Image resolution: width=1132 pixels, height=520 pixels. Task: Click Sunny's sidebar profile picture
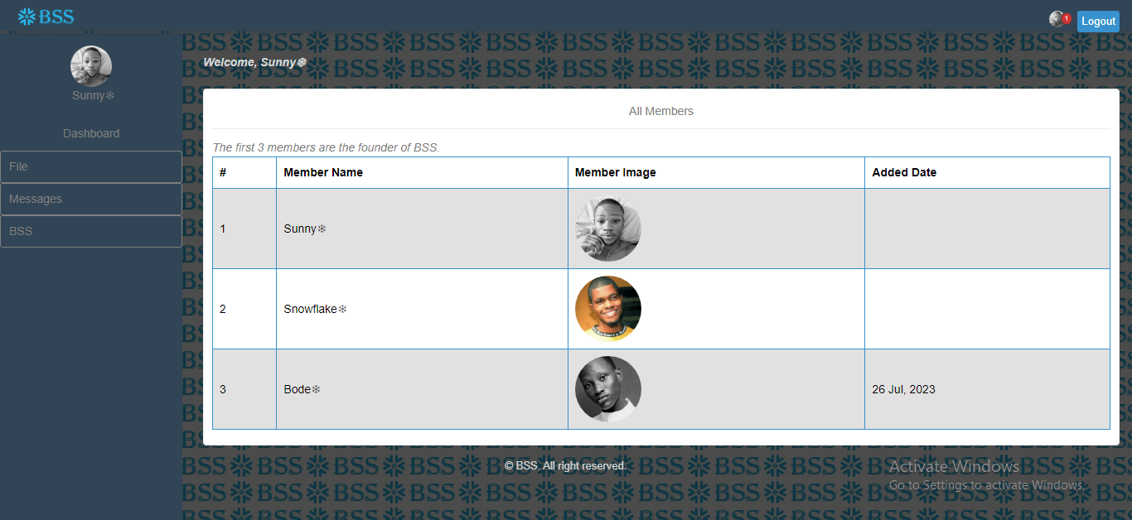[91, 66]
